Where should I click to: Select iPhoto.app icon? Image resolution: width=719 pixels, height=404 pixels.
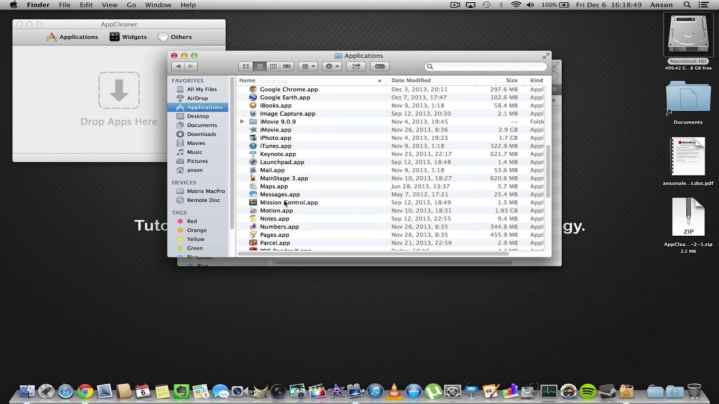pos(253,137)
